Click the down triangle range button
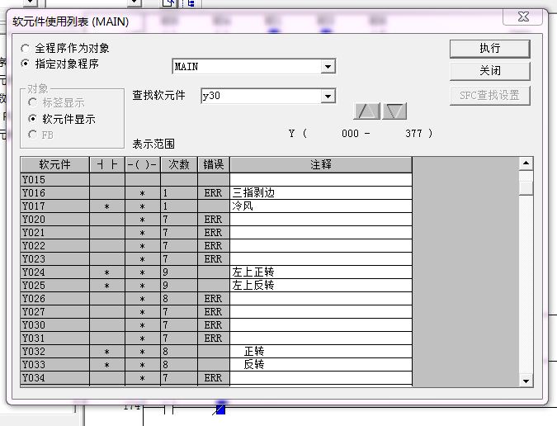The width and height of the screenshot is (557, 426). 394,111
